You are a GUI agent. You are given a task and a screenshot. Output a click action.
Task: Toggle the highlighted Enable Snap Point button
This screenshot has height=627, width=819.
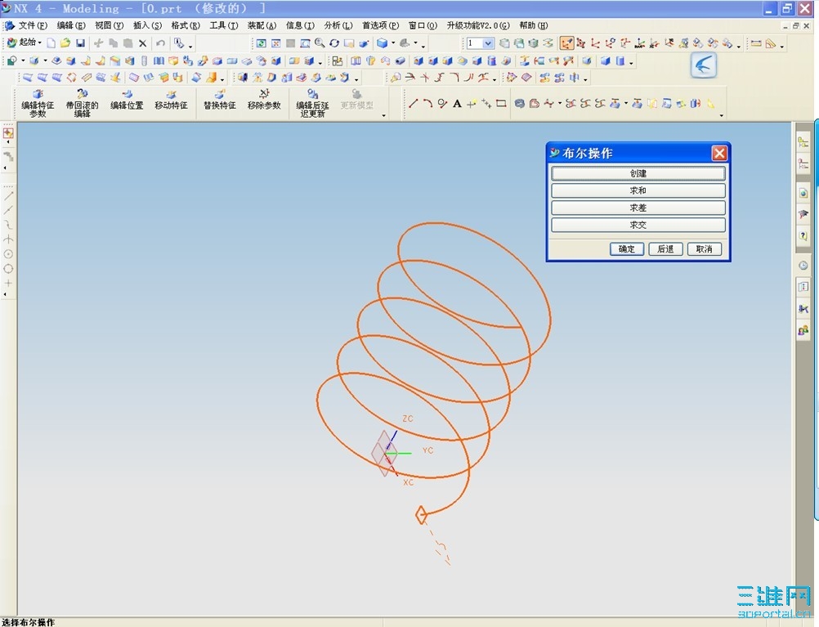[x=566, y=43]
